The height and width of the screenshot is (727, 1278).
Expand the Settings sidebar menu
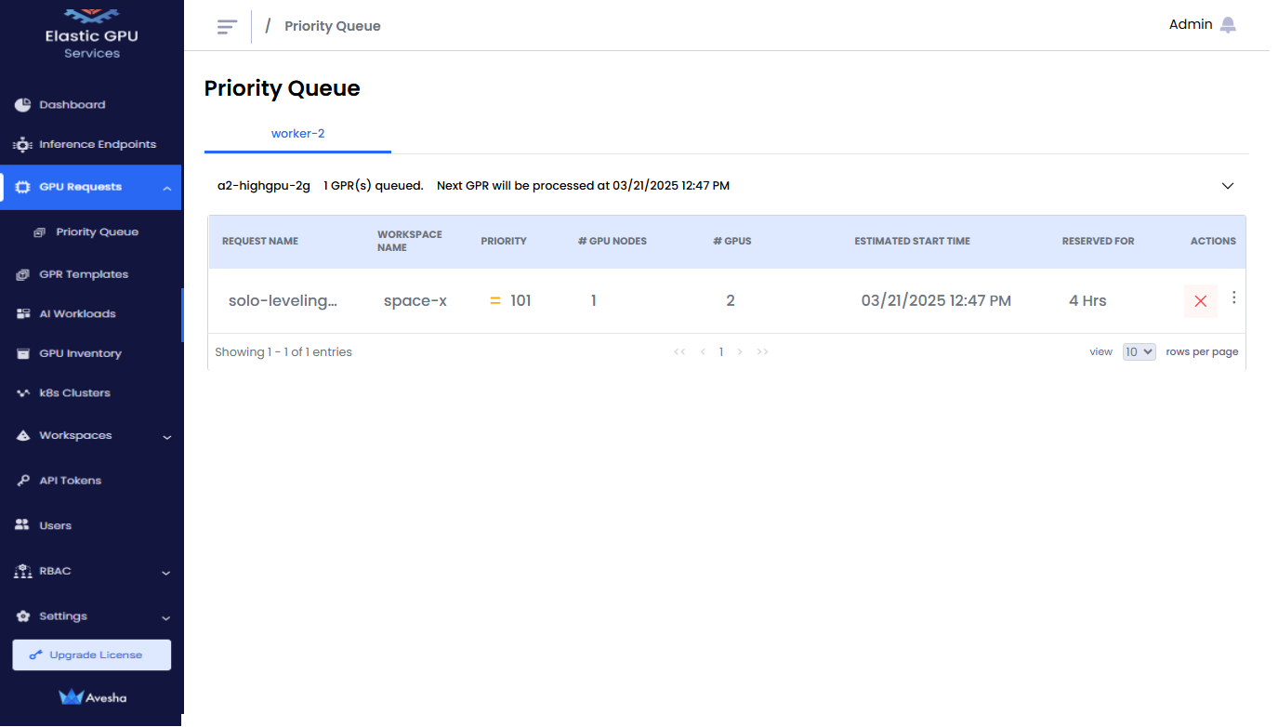click(x=166, y=617)
